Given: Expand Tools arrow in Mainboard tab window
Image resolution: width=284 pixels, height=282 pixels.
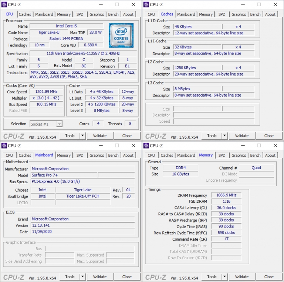Looking at the screenshot, I should tap(82, 276).
